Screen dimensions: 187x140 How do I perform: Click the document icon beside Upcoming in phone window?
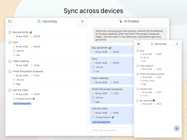pos(152,44)
